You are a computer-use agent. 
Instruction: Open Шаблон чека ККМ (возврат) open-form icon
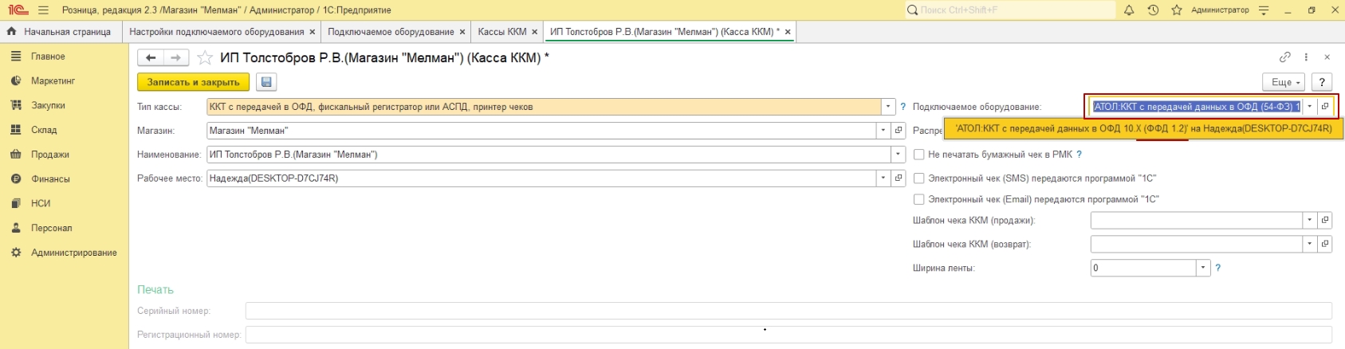pos(1325,244)
